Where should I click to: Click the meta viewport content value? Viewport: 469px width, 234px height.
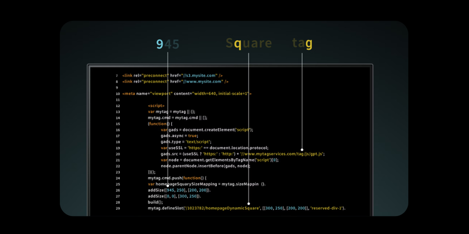[221, 94]
